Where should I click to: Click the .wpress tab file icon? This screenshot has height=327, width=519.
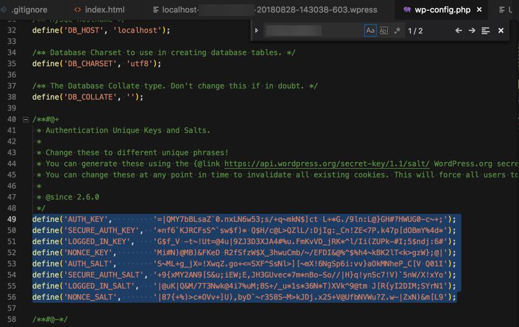click(x=155, y=10)
